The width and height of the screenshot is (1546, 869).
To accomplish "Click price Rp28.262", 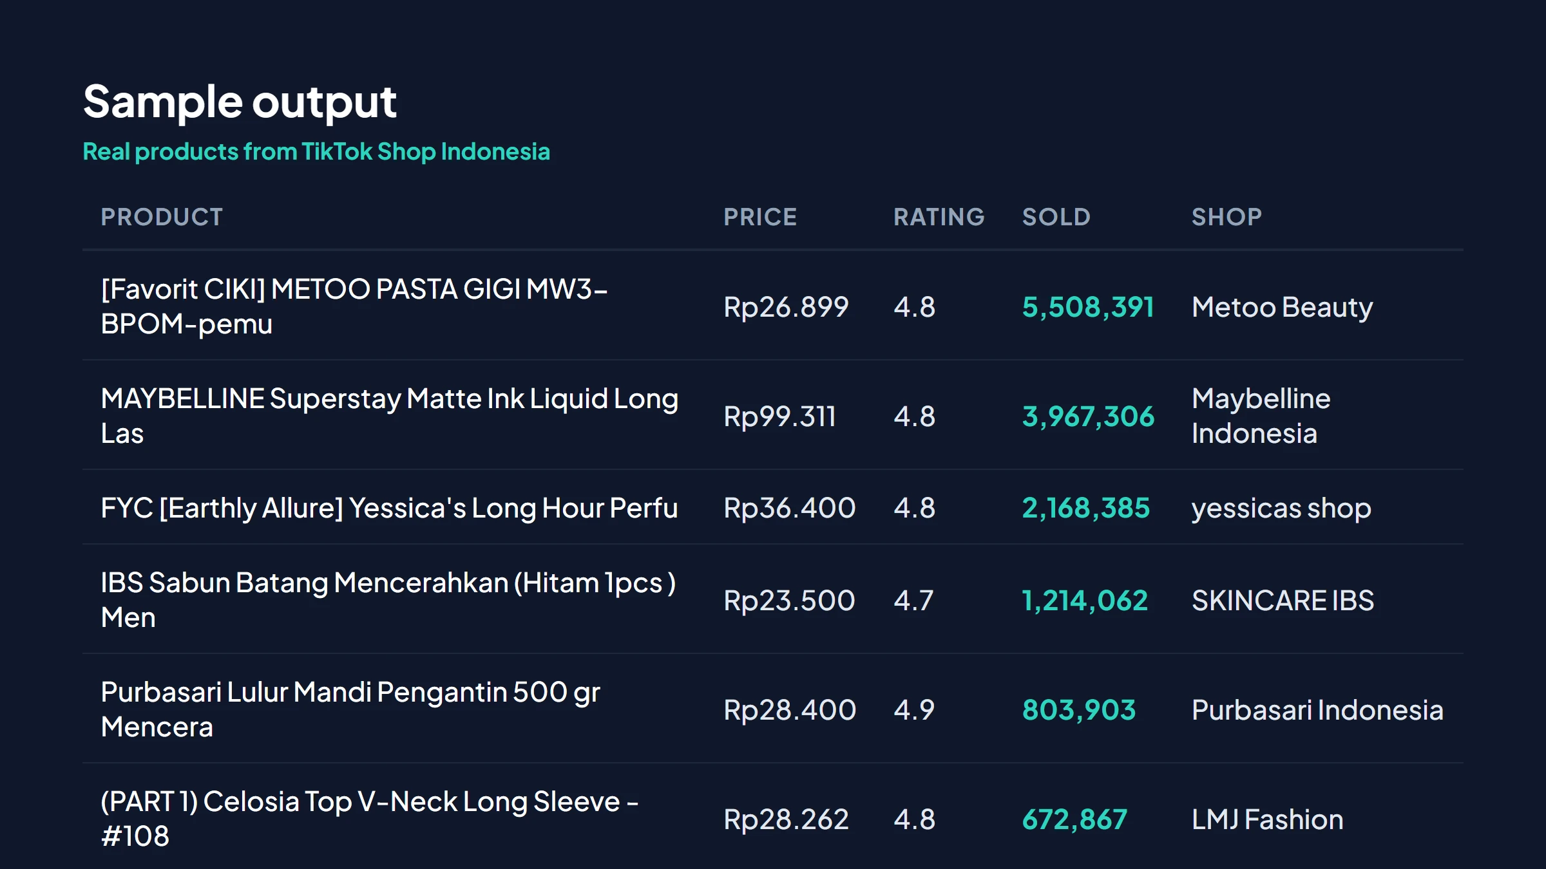I will 786,819.
